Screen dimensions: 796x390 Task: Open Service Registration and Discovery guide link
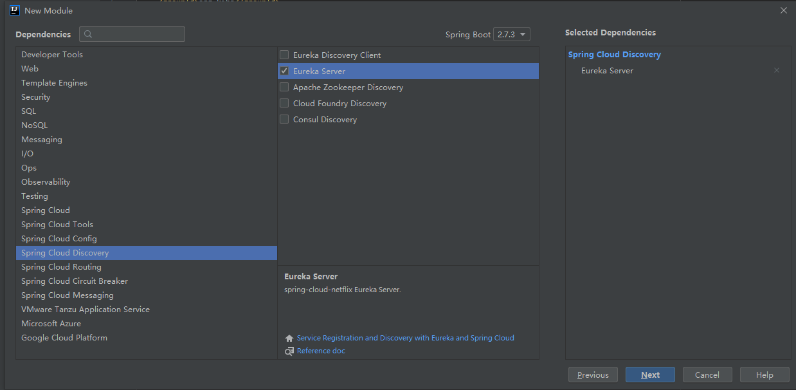(x=405, y=338)
